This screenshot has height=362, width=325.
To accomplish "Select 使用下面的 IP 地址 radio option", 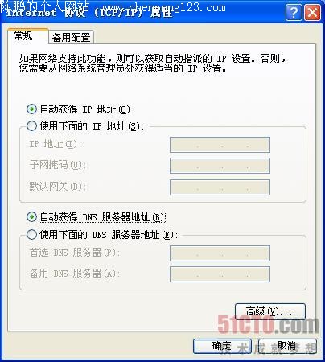I will (x=31, y=125).
